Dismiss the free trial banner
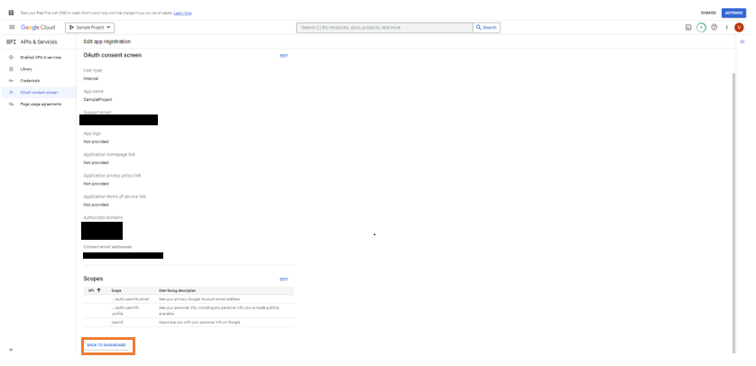Screen dimensions: 756x366 pos(707,13)
